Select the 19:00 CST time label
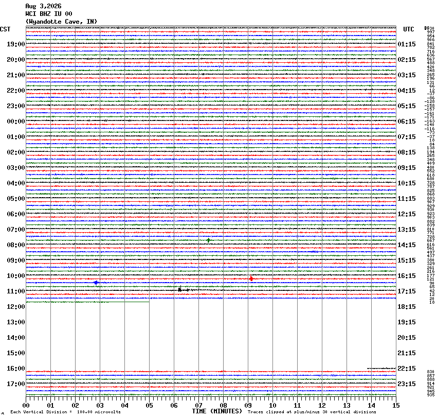 pos(16,44)
